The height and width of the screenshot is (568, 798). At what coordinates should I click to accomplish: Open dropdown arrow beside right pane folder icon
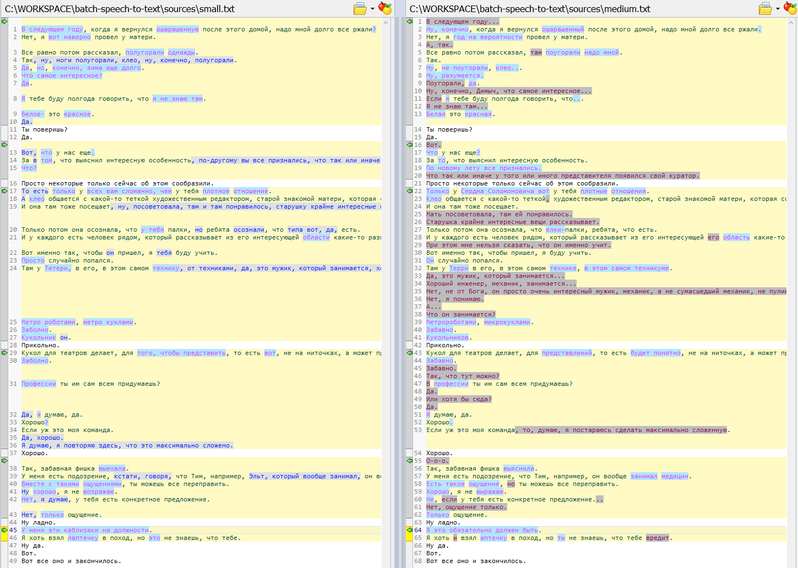[778, 9]
